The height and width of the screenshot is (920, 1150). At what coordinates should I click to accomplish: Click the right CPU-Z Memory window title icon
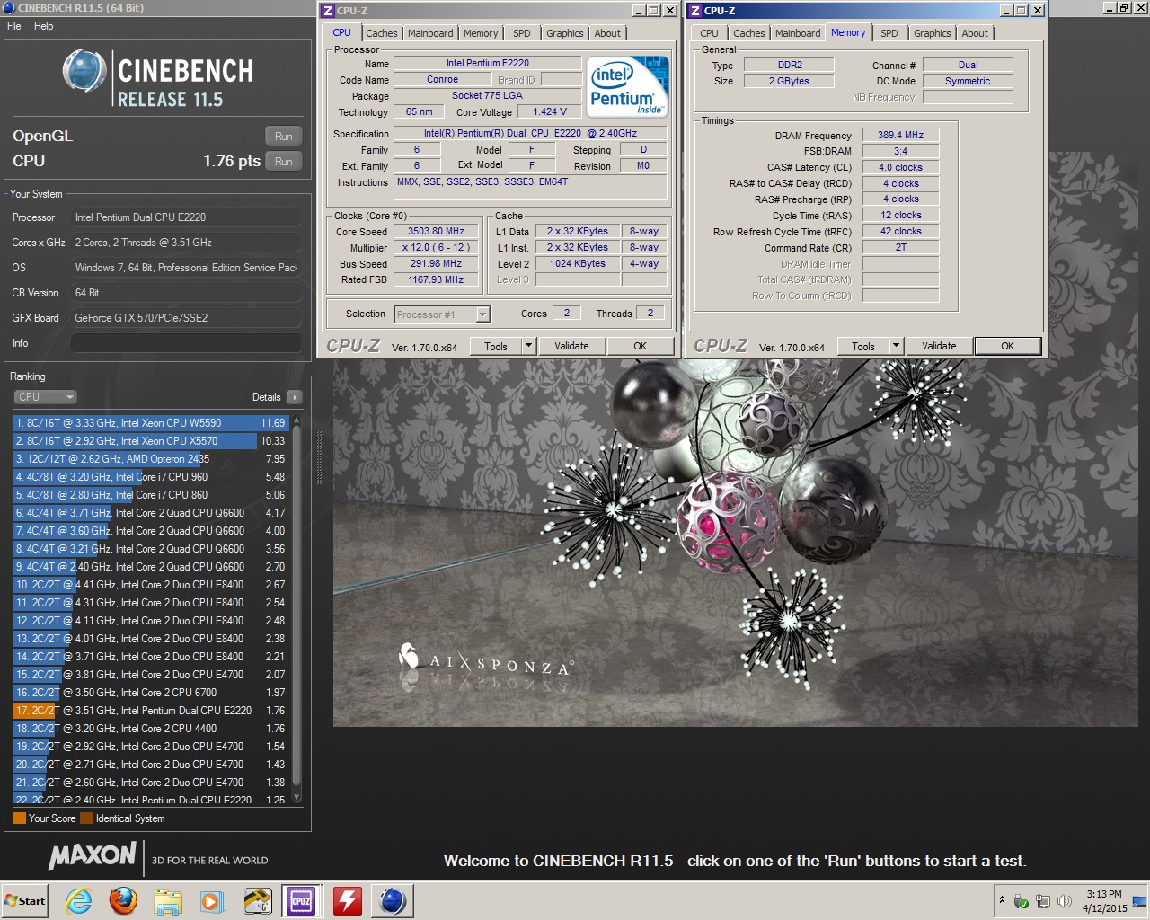[695, 11]
